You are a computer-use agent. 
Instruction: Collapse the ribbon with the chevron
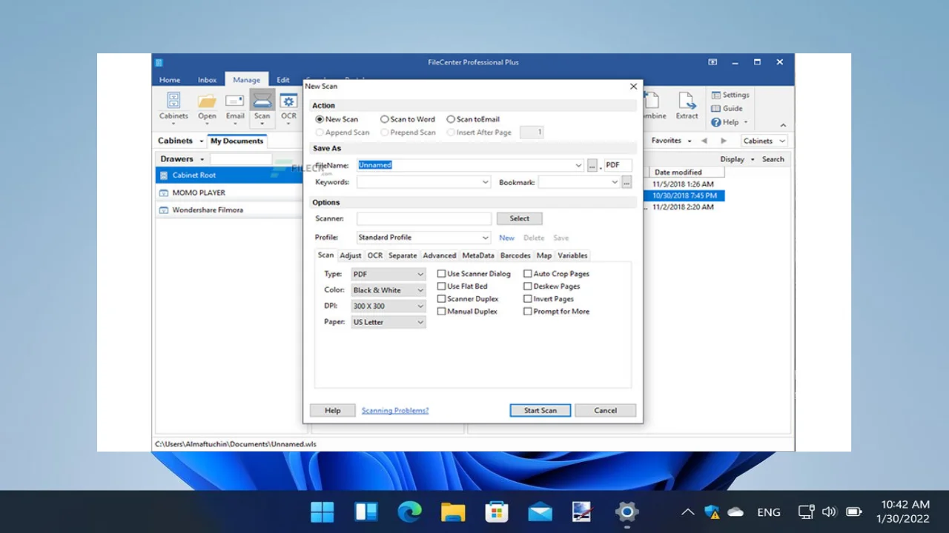point(783,125)
